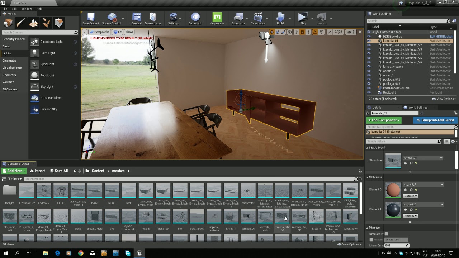Open the scale snap 0,125 dropdown

[338, 32]
